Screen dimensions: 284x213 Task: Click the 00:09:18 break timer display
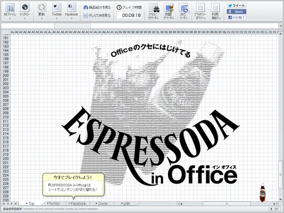coord(130,15)
